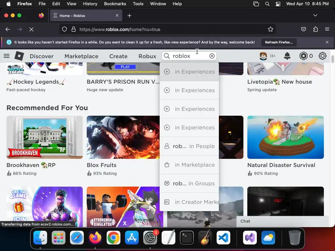Screen dimensions: 335x251
Task: Click the Firefox address bar URL
Action: (x=120, y=29)
